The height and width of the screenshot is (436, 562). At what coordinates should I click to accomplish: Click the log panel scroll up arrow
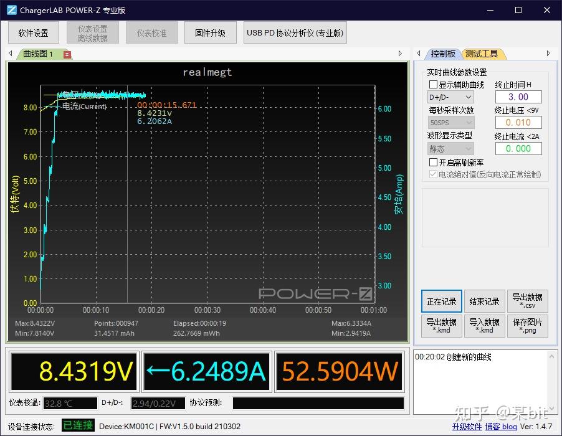pos(551,356)
